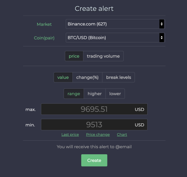
Task: Open the Last price link
Action: (x=70, y=135)
